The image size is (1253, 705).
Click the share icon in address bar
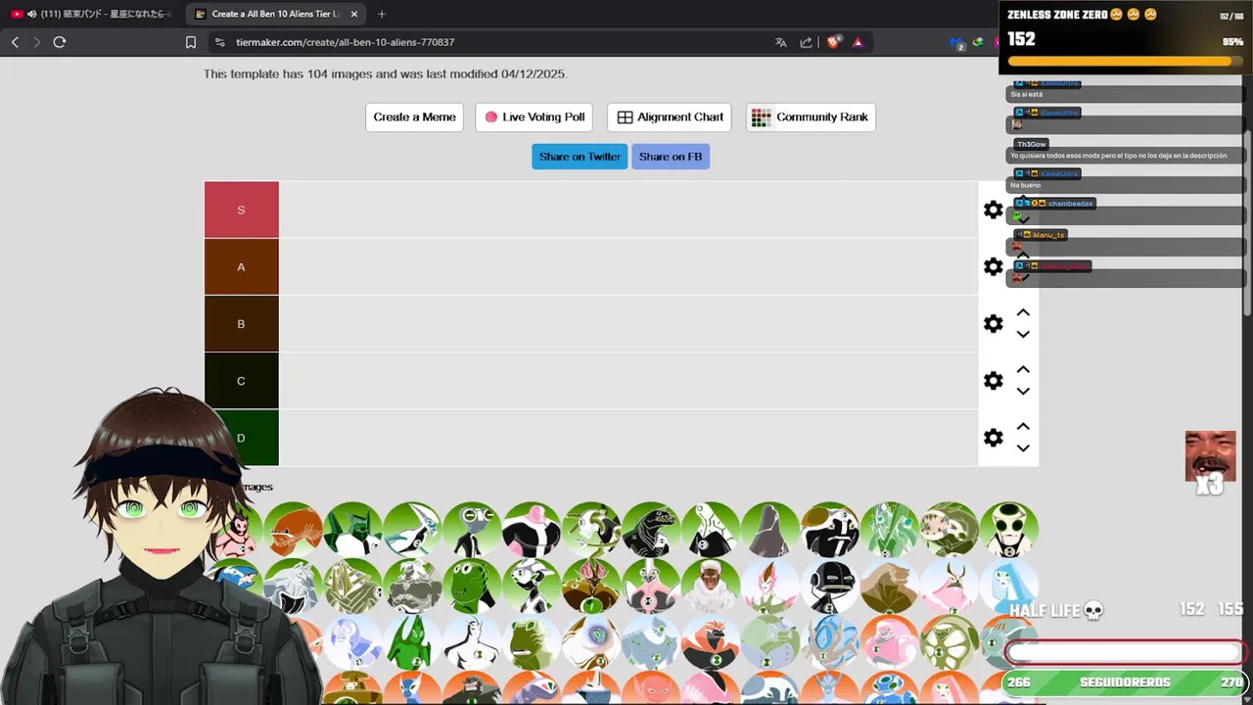(806, 42)
